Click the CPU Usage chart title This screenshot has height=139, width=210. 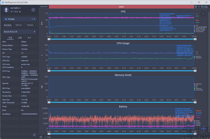(x=123, y=43)
